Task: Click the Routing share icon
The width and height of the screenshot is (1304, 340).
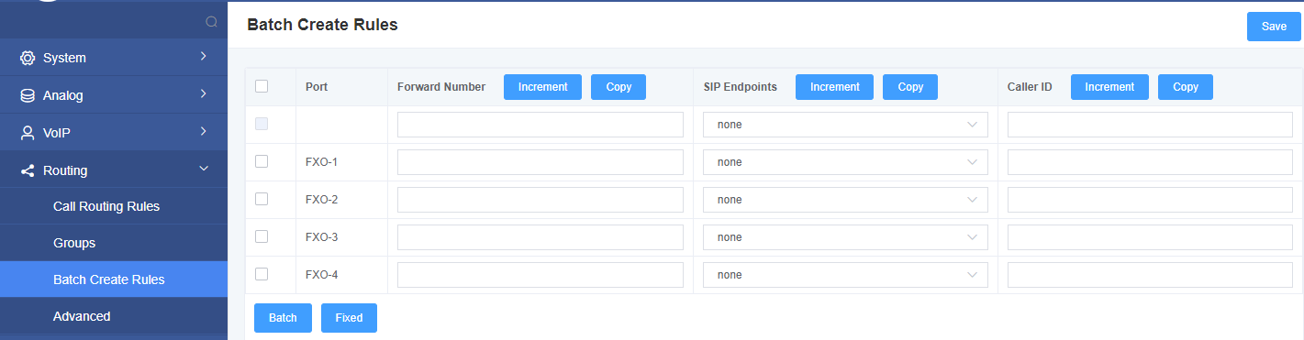Action: coord(28,170)
